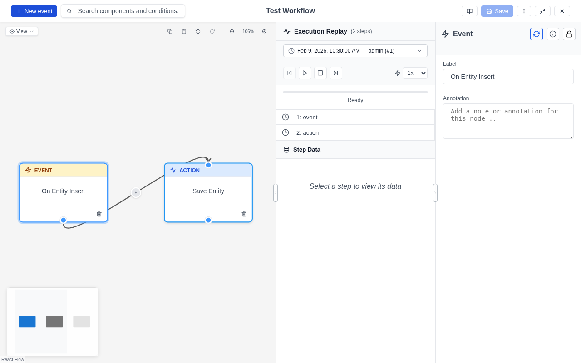This screenshot has height=363, width=581.
Task: Save the Test Workflow
Action: coord(497,11)
